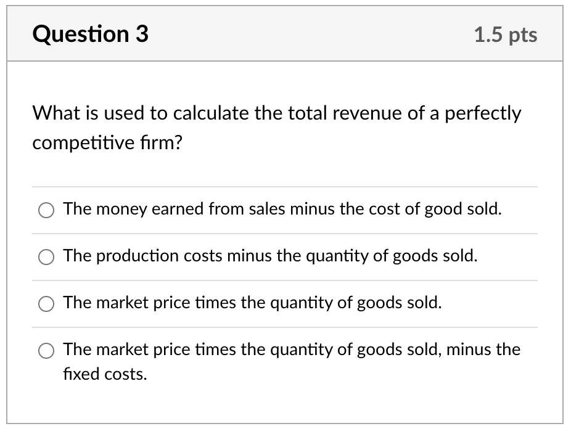Click the 'fixed costs.' line of last answer
This screenshot has width=571, height=434.
pos(105,374)
